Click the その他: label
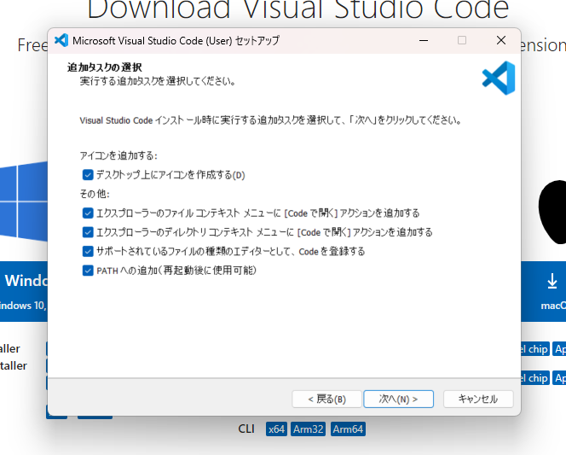The width and height of the screenshot is (566, 455). coord(95,194)
